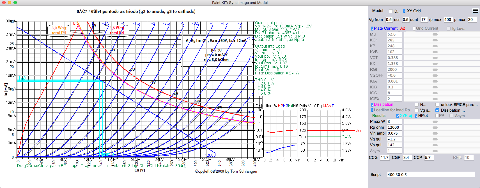Minimize the window using the yellow button
This screenshot has height=188, width=480.
tap(10, 3)
